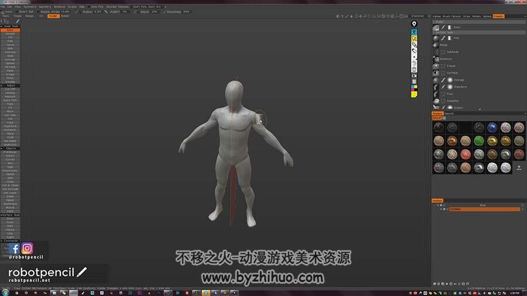Collapse the Surface Tools section
The image size is (527, 296).
pos(2,215)
